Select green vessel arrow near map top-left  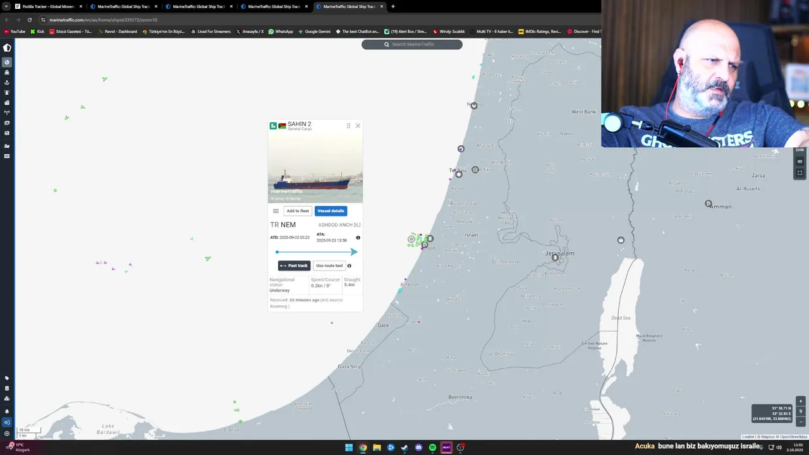(105, 79)
